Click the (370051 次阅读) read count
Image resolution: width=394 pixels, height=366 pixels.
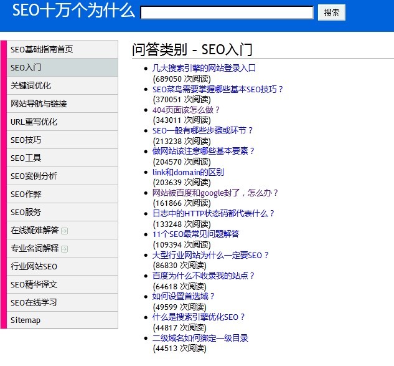[x=182, y=100]
